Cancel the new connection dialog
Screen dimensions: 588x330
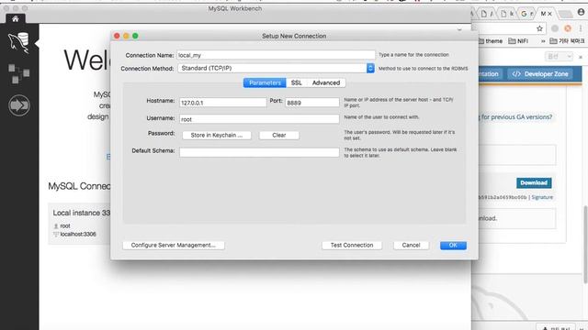click(x=411, y=245)
